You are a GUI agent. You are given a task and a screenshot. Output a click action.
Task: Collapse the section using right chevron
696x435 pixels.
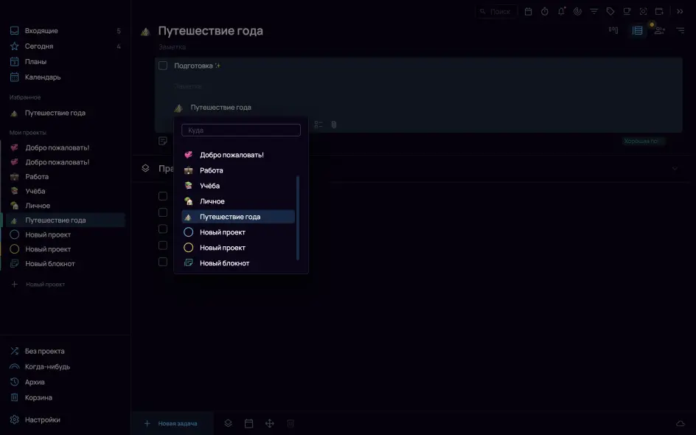pyautogui.click(x=675, y=169)
